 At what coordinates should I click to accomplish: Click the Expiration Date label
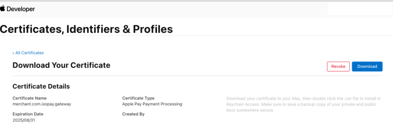(x=28, y=114)
